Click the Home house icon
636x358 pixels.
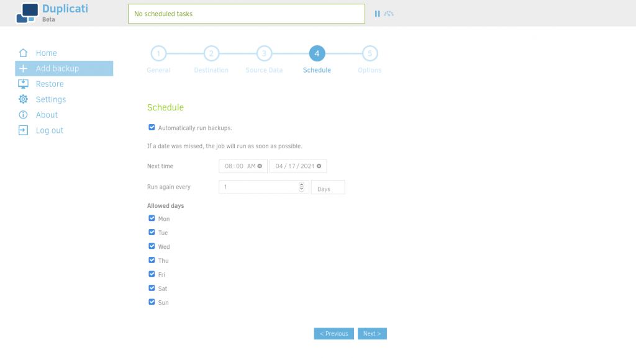click(23, 53)
